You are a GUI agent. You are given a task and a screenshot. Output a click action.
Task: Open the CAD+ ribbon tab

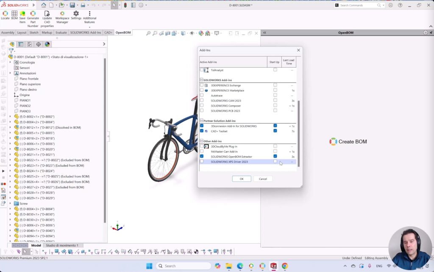coord(108,33)
